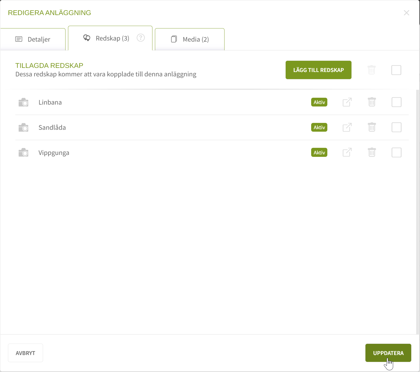Click the header bulk delete trash icon
The width and height of the screenshot is (420, 372).
(x=371, y=70)
